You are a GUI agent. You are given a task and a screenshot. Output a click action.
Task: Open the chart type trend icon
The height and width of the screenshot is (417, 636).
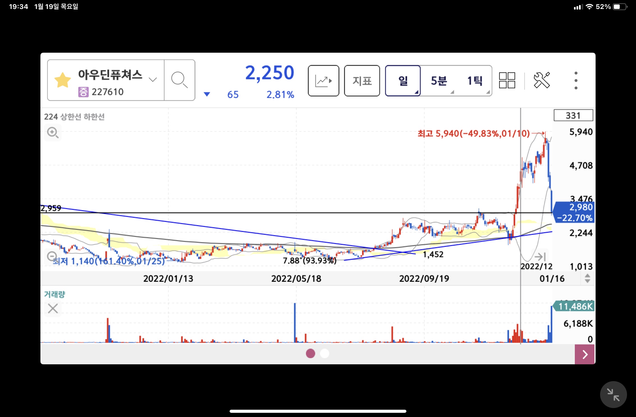coord(323,81)
